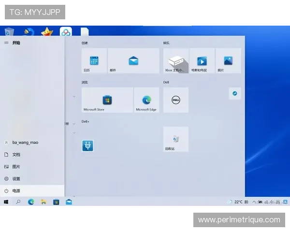Click the Dell tile group header
This screenshot has width=290, height=232.
[166, 82]
